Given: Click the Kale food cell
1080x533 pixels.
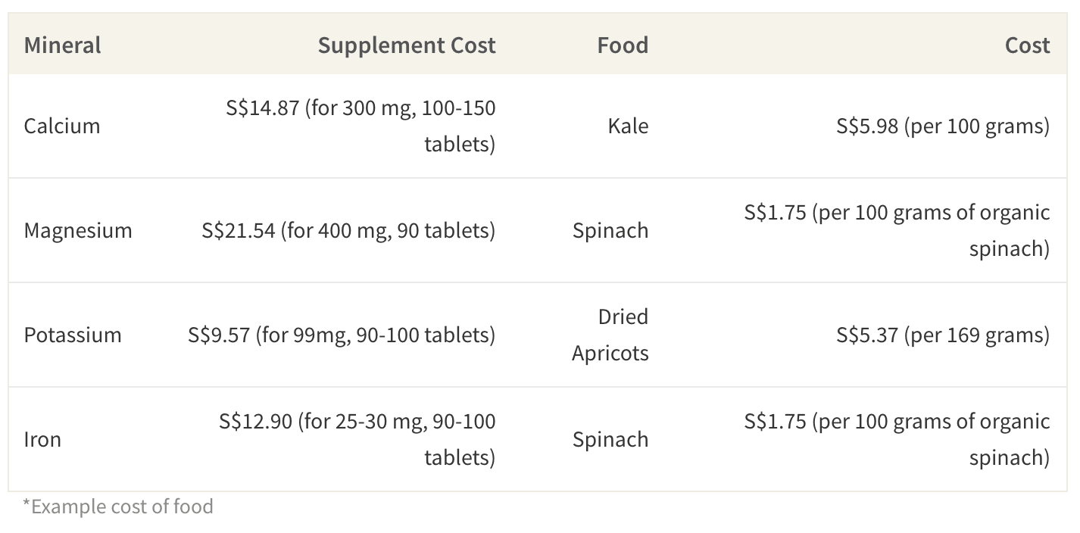Looking at the screenshot, I should coord(628,126).
